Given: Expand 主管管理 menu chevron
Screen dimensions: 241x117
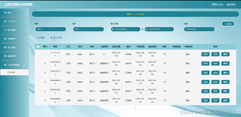Looking at the screenshot, I should pyautogui.click(x=26, y=39).
